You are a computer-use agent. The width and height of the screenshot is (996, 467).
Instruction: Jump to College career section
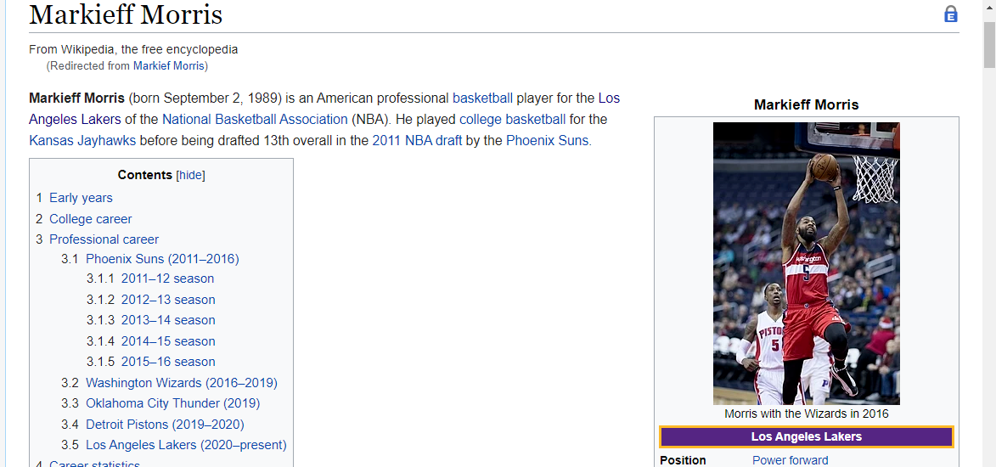point(91,218)
